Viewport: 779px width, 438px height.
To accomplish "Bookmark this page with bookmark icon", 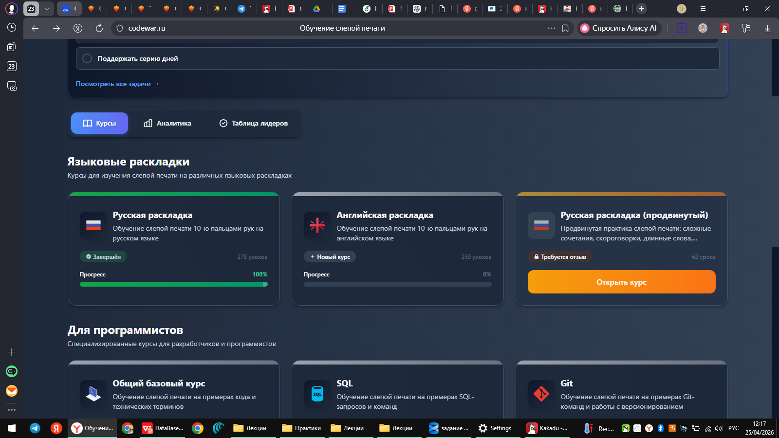I will [x=565, y=28].
